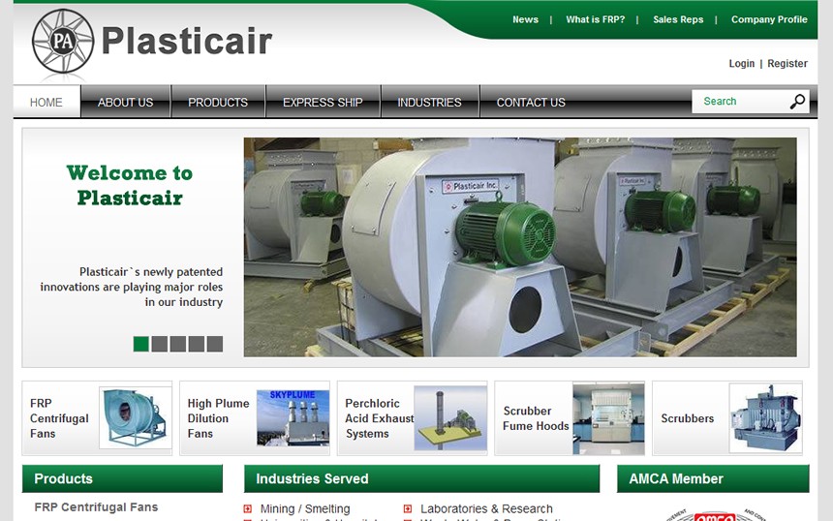This screenshot has height=521, width=833.
Task: Open the Perchloric Acid Exhaust Systems card label
Action: (380, 418)
